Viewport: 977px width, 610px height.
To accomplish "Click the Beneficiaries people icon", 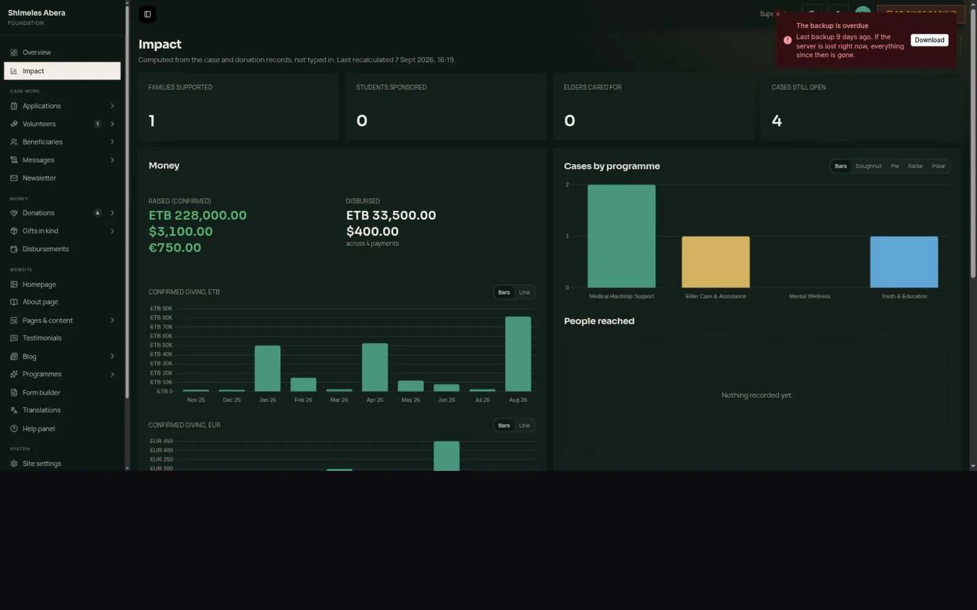I will tap(14, 142).
